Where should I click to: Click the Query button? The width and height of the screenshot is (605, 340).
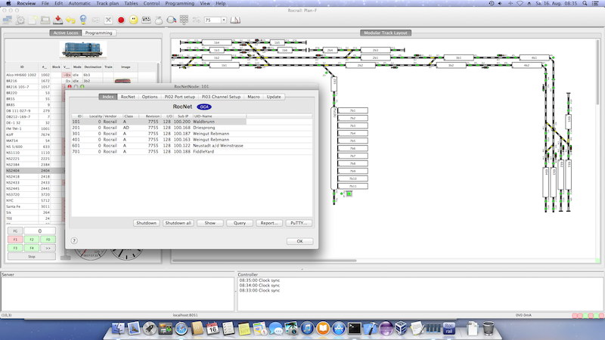point(240,223)
